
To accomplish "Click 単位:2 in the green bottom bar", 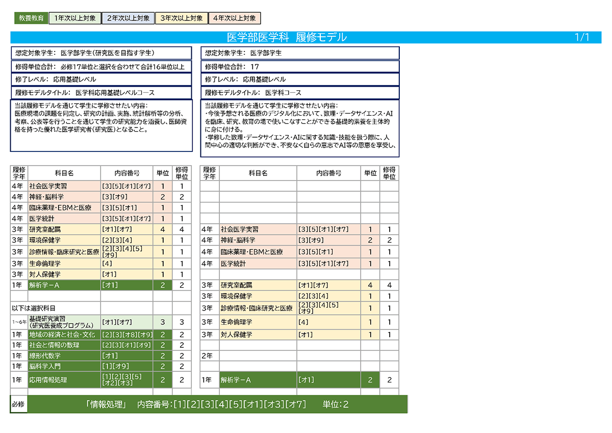I will [x=336, y=405].
